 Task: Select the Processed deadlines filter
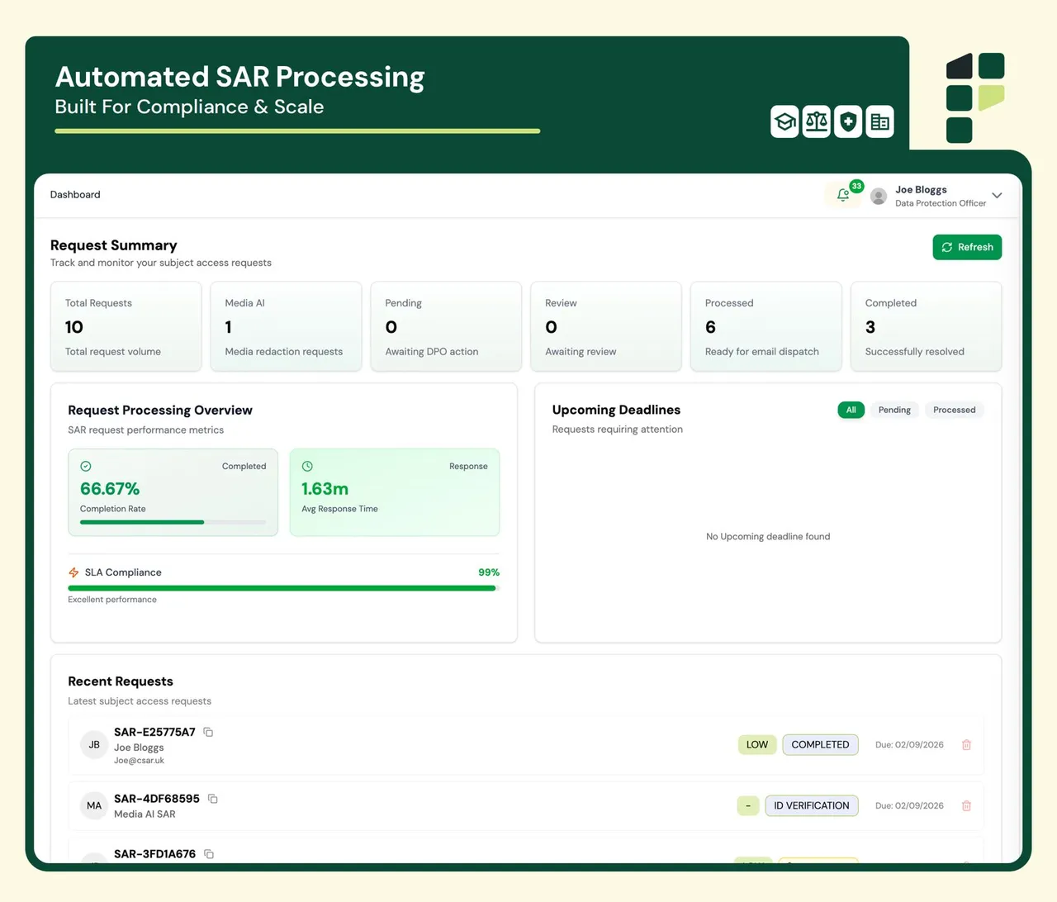pyautogui.click(x=954, y=410)
